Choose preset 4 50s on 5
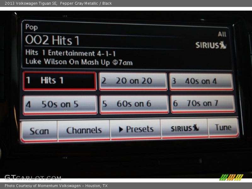252x189 pixels. click(60, 105)
